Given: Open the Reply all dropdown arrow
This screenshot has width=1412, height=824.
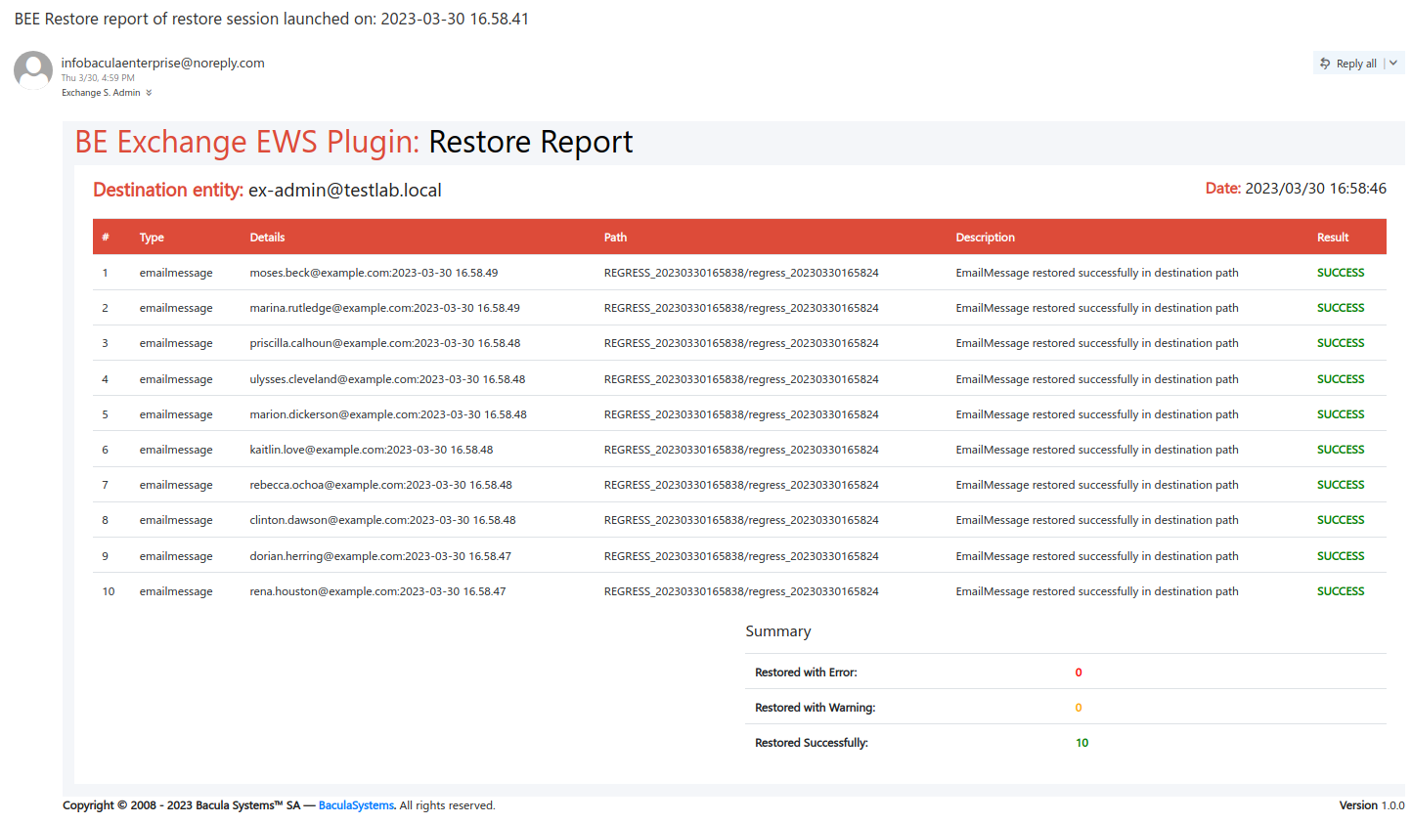Looking at the screenshot, I should pos(1393,64).
